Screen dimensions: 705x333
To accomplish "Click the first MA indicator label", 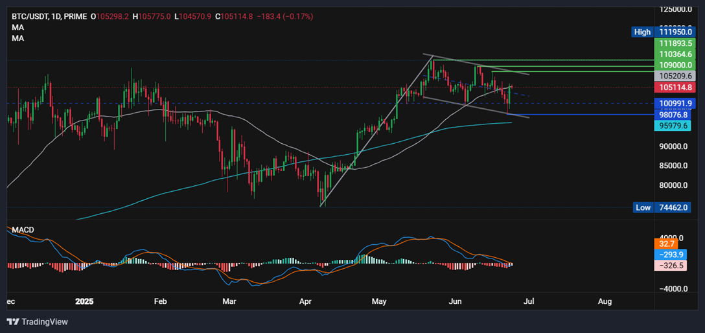I will pyautogui.click(x=18, y=27).
